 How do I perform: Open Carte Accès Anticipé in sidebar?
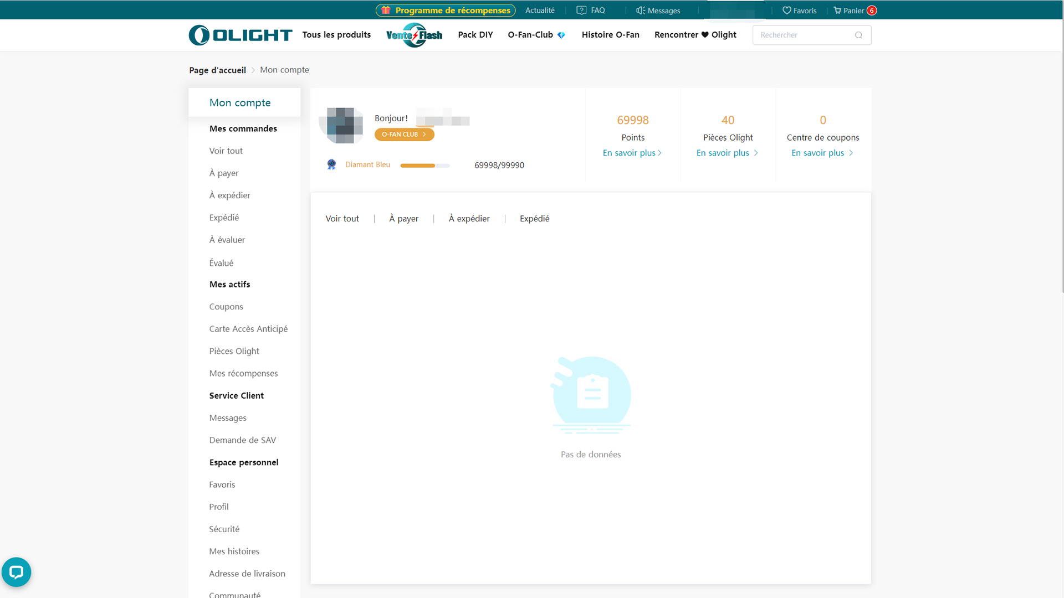point(248,329)
